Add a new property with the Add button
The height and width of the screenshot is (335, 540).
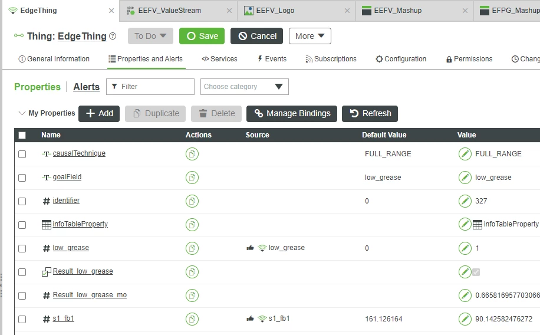[99, 113]
